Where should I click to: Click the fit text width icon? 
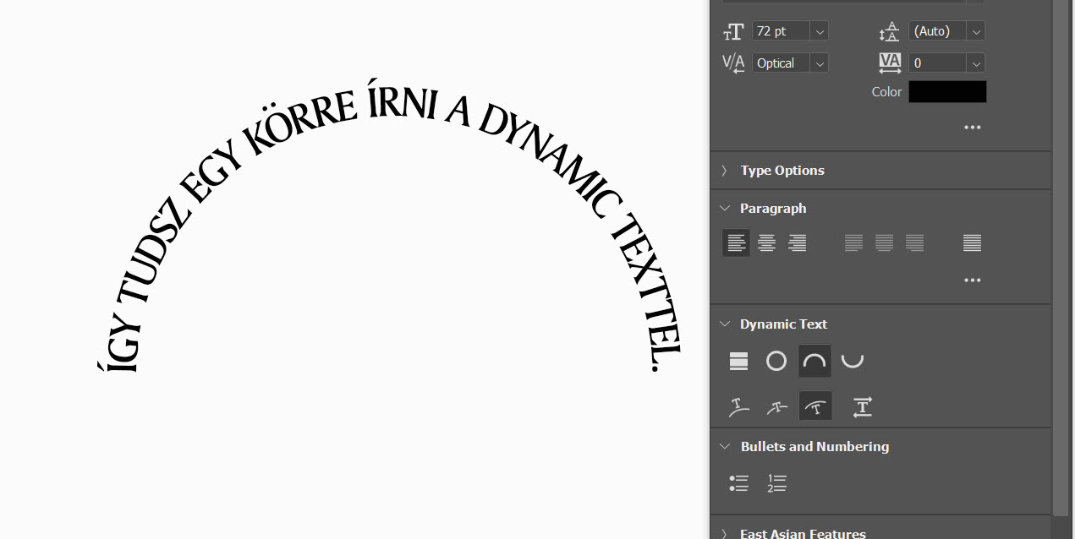(862, 407)
